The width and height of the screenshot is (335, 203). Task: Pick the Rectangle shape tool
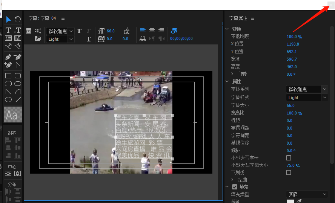pyautogui.click(x=8, y=76)
